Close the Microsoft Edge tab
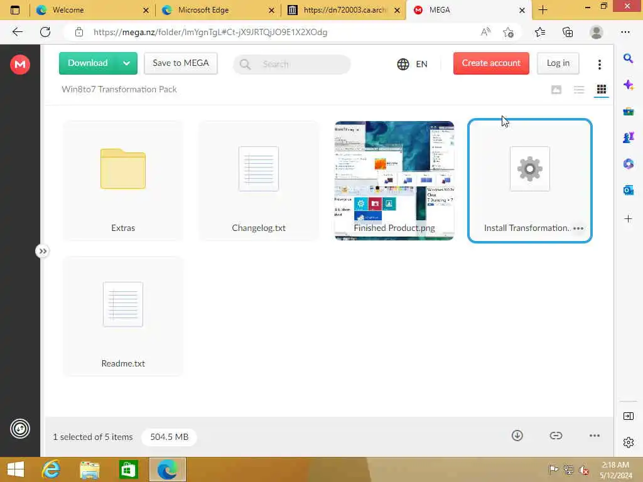643x482 pixels. (x=271, y=10)
